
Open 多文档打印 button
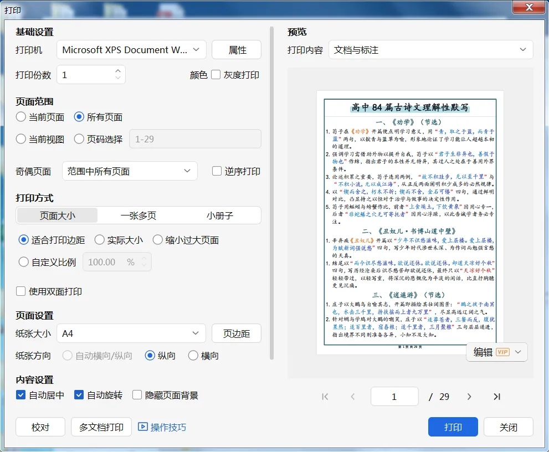click(x=101, y=427)
